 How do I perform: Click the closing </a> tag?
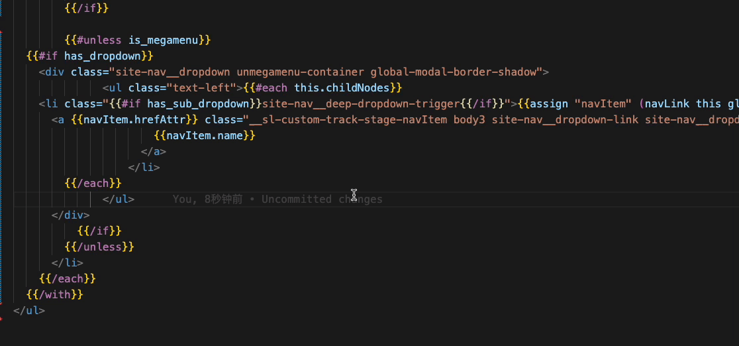153,152
